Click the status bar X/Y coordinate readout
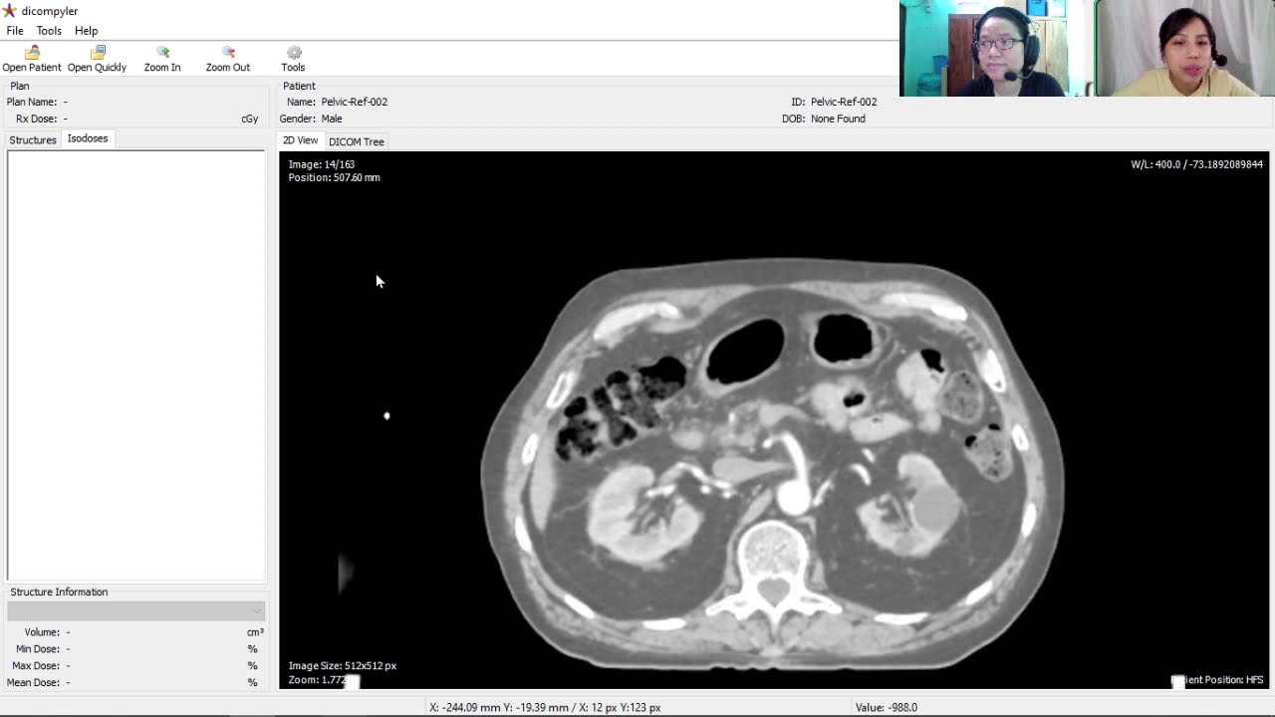This screenshot has height=717, width=1275. [x=545, y=707]
